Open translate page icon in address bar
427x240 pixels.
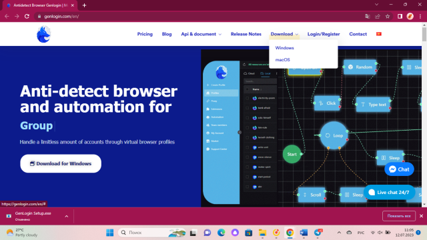point(368,16)
